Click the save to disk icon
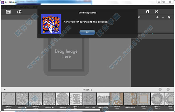 pos(19,12)
